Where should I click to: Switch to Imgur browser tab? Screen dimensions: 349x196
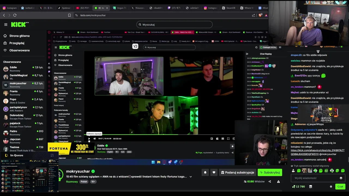click(x=119, y=8)
